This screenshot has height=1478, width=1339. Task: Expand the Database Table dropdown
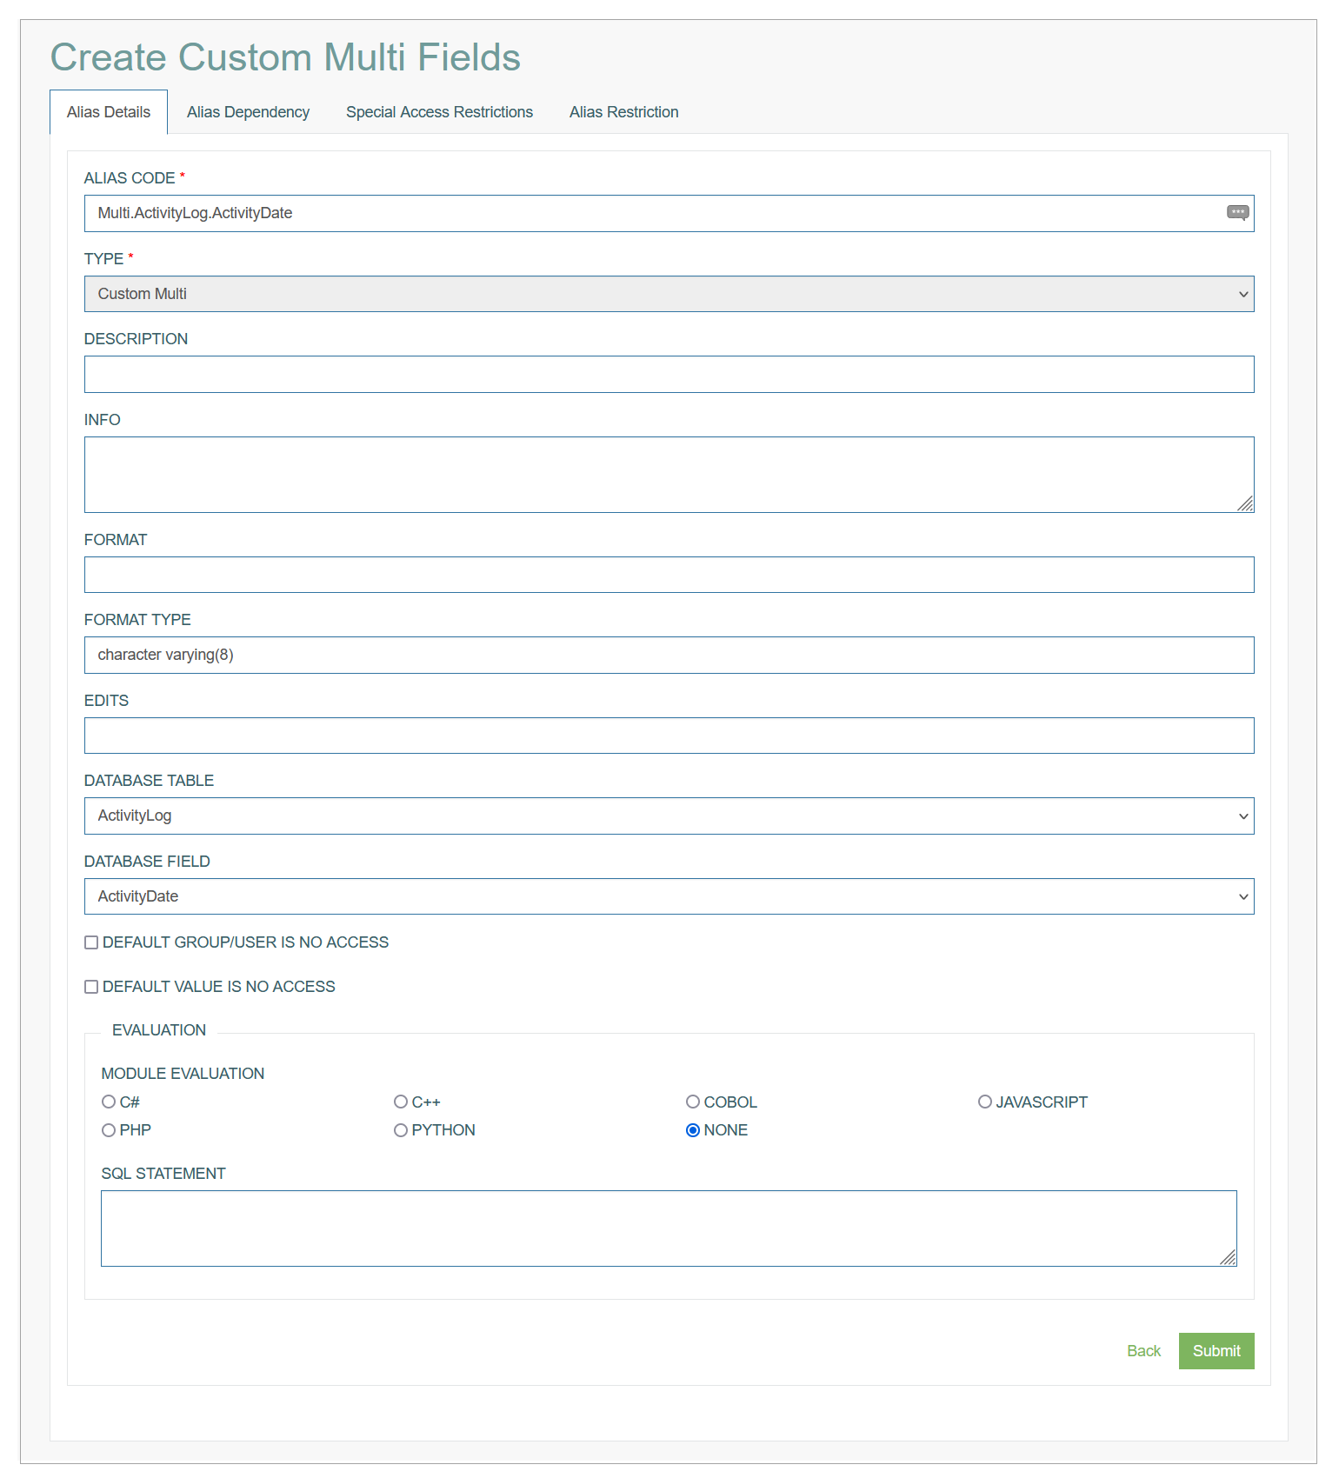pyautogui.click(x=669, y=816)
